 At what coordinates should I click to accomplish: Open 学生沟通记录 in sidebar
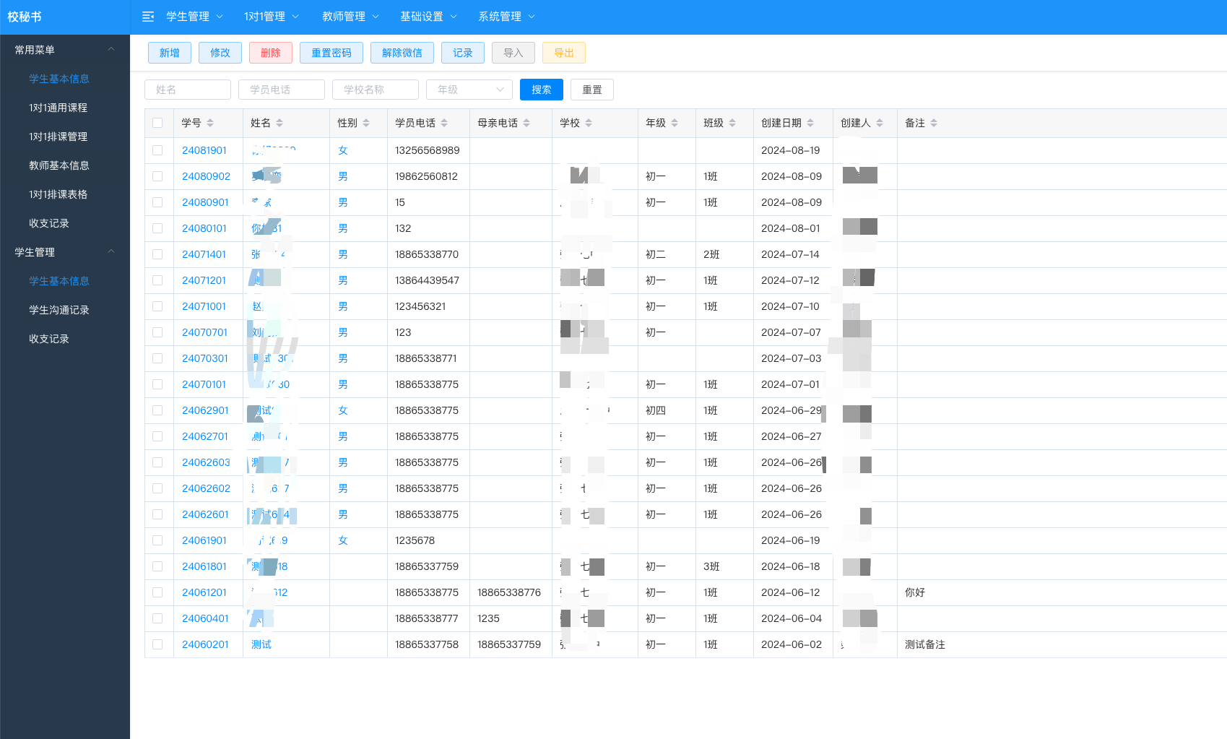(59, 310)
